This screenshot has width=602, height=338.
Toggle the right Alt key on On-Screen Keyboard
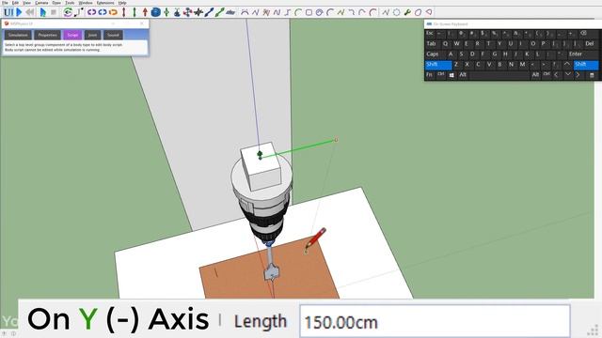[x=535, y=75]
